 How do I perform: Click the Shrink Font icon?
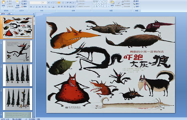pos(52,2)
